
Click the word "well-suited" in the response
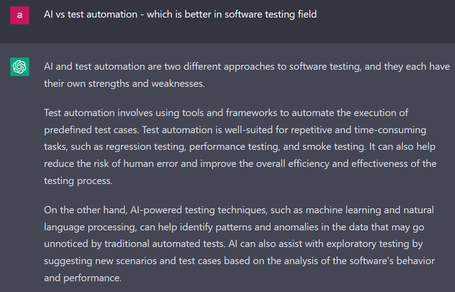tap(249, 130)
